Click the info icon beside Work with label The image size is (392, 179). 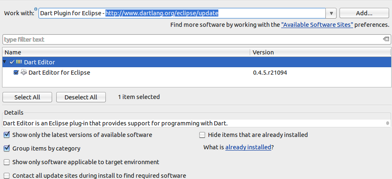click(36, 9)
